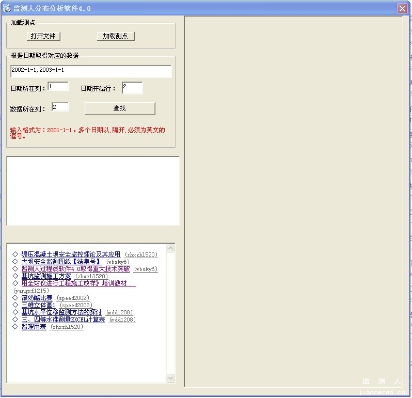
Task: Open link 三、四等水准测量EXCEL计算表
Action: 64,320
